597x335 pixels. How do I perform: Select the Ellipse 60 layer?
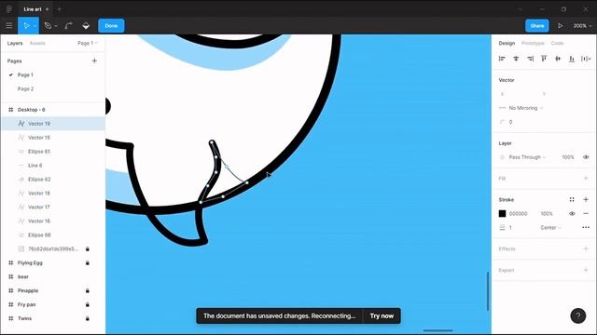tap(52, 234)
